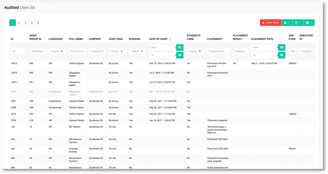Open the download export dropdown button
328x174 pixels.
287,22
